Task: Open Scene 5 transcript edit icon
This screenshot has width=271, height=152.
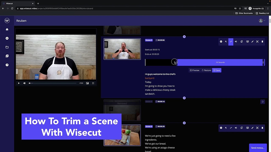Action: point(226,128)
